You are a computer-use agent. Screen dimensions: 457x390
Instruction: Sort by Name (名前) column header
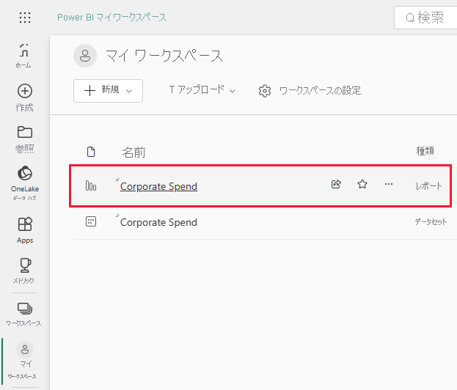[134, 152]
